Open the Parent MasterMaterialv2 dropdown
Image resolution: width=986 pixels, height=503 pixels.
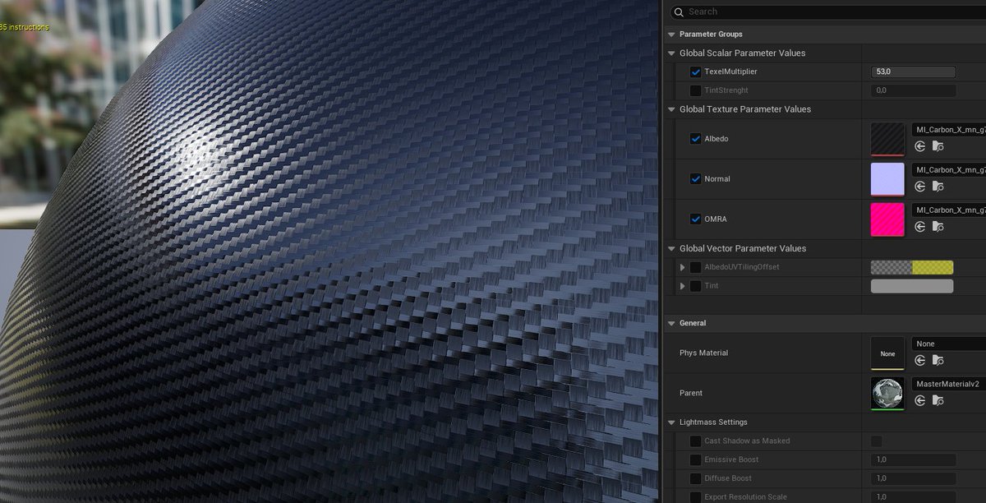click(949, 384)
